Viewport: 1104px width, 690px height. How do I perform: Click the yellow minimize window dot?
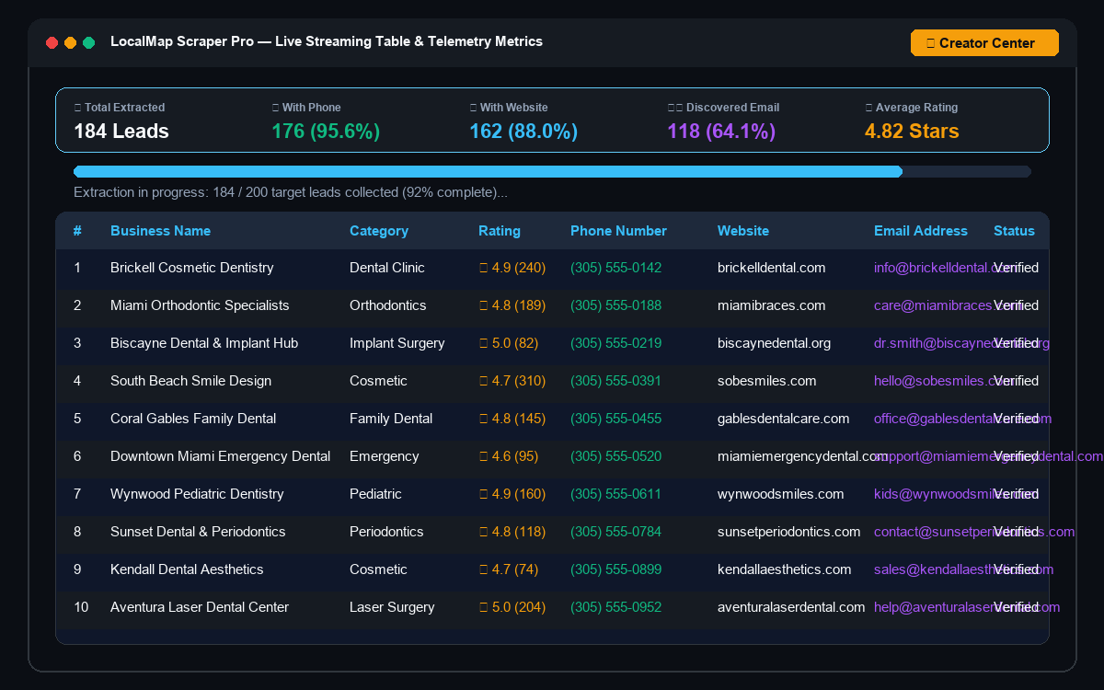(71, 43)
